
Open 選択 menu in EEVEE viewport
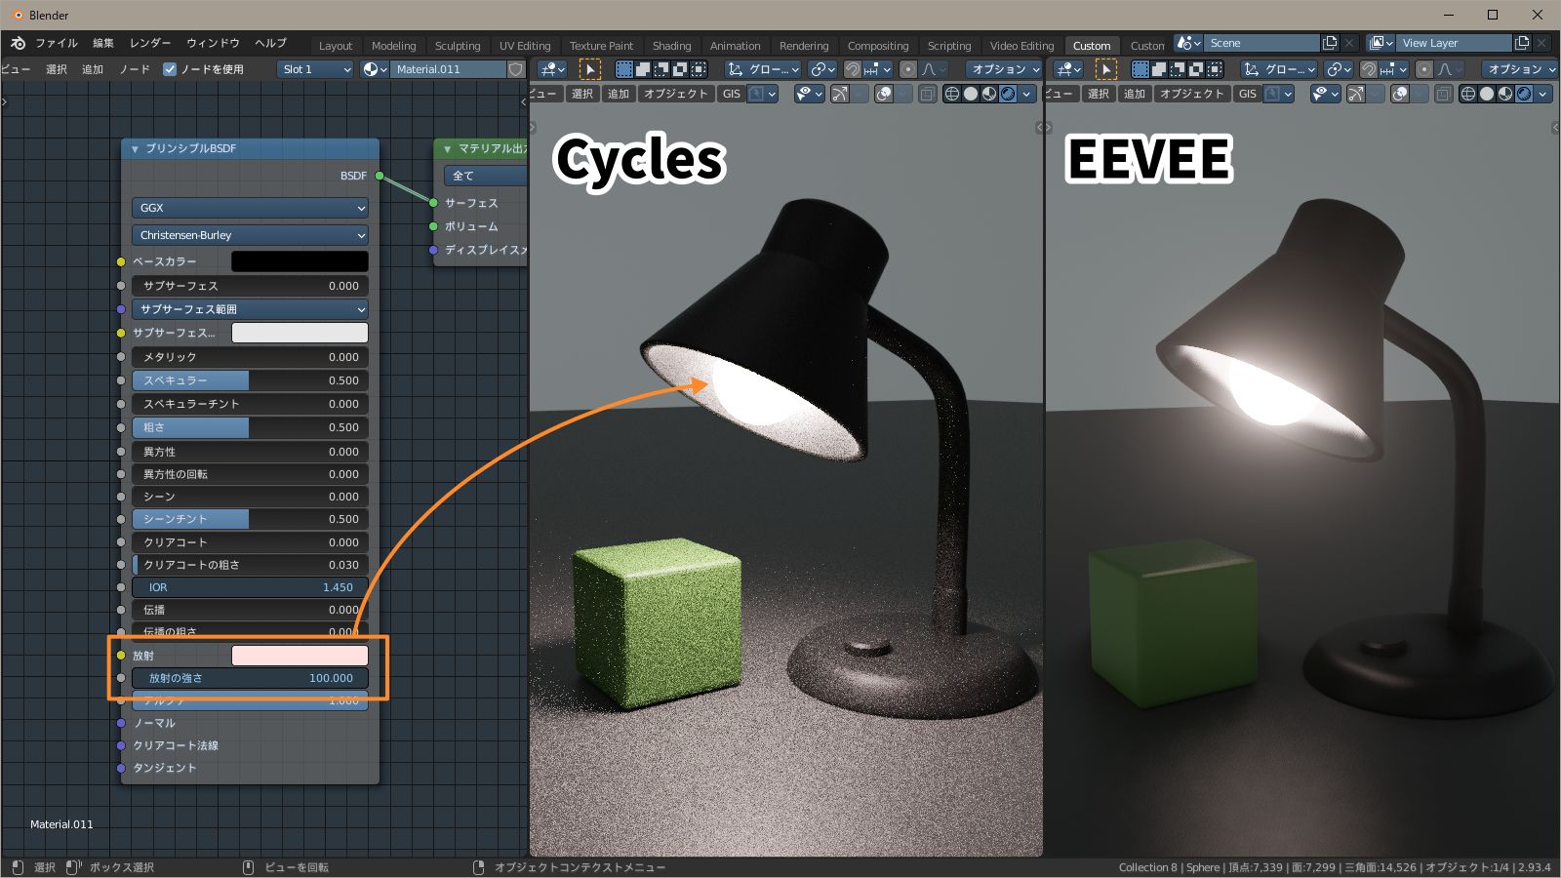pyautogui.click(x=1099, y=94)
